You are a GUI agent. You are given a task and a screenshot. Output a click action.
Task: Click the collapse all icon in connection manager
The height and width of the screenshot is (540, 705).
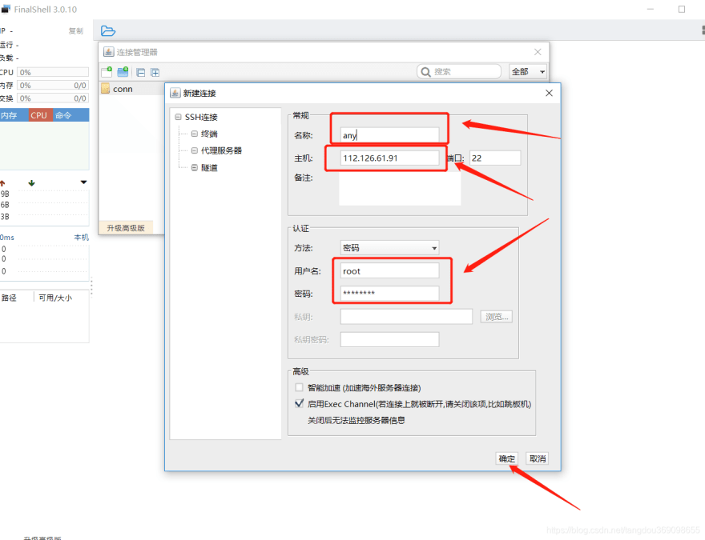pyautogui.click(x=141, y=72)
